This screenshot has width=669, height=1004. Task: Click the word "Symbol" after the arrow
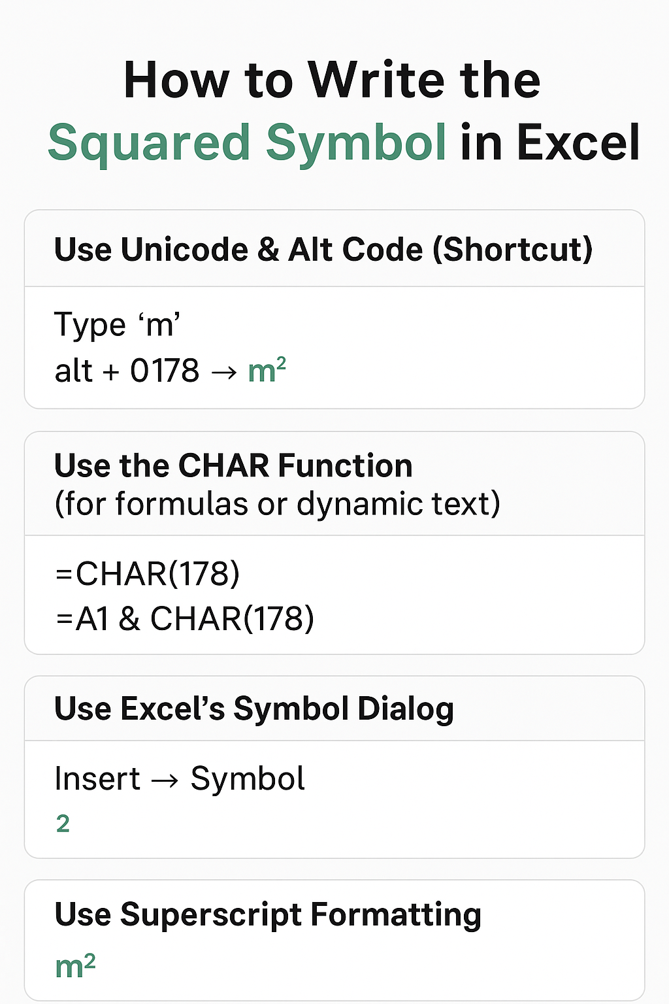[x=248, y=778]
